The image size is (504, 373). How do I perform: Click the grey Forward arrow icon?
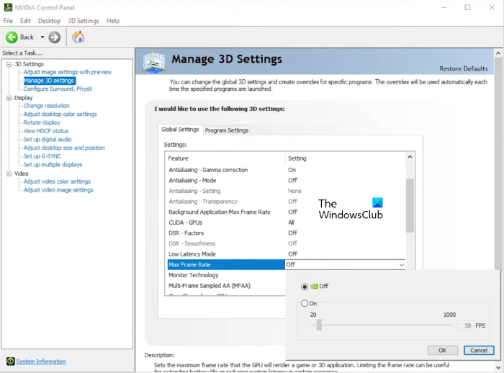(55, 37)
